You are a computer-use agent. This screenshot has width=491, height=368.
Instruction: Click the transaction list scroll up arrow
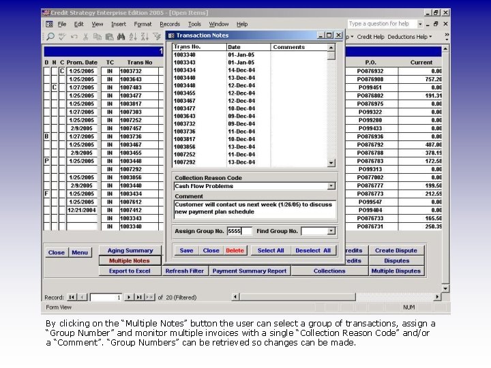point(331,47)
